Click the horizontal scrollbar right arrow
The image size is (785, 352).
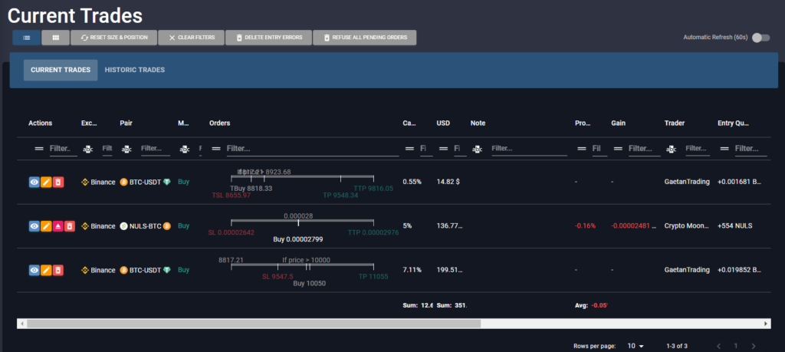766,324
